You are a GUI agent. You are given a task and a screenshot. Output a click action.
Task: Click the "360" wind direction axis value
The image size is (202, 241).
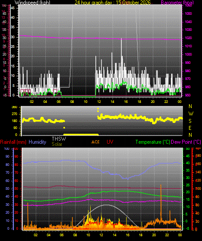pyautogui.click(x=15, y=107)
